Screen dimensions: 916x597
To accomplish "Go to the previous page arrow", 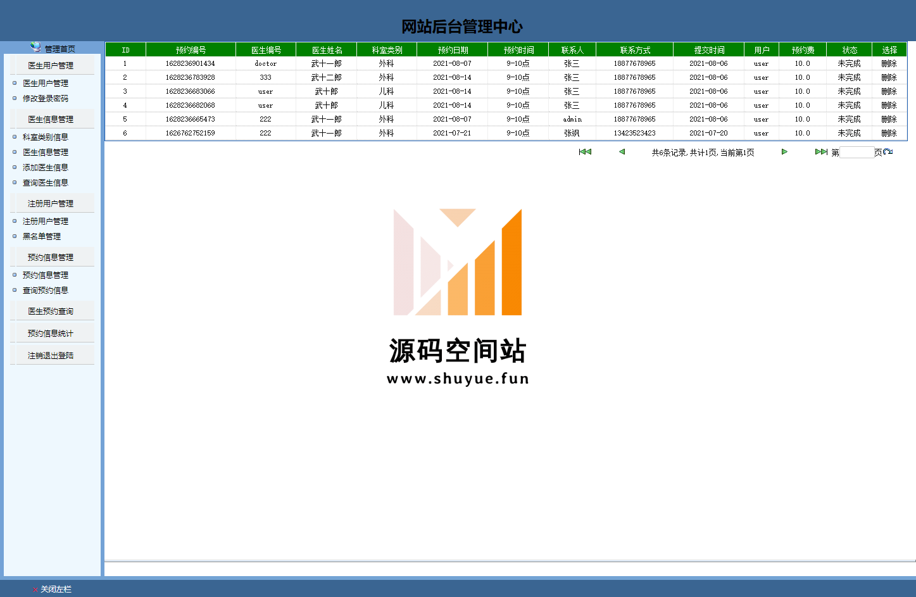I will pos(622,152).
